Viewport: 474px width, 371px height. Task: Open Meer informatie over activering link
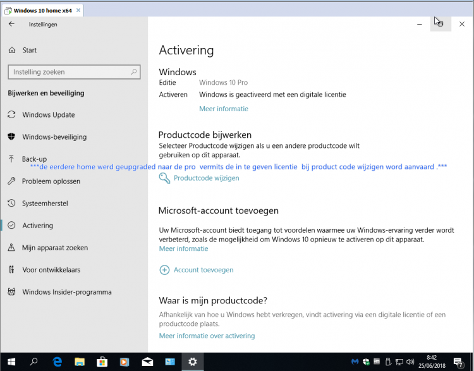click(207, 336)
